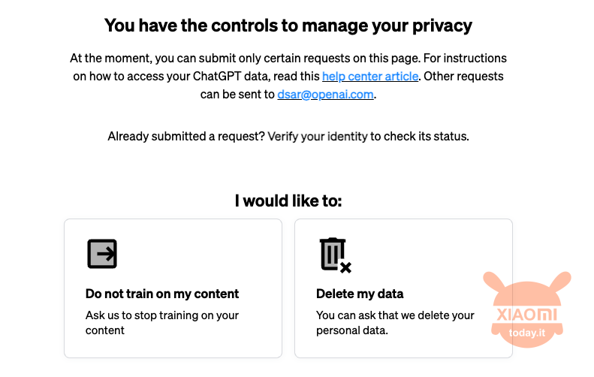Click the arrow-in-box icon for content training opt-out
594x377 pixels.
102,254
